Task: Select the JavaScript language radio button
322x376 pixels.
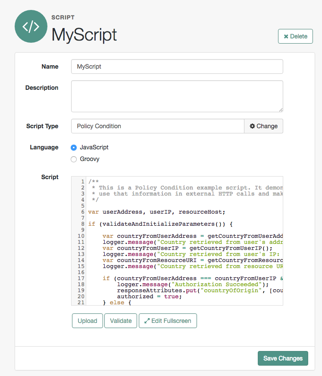Action: tap(74, 148)
